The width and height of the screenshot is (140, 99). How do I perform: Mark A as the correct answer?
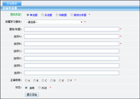point(26,80)
